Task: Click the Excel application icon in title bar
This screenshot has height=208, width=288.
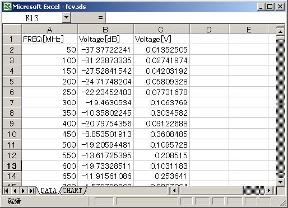Action: pyautogui.click(x=7, y=7)
